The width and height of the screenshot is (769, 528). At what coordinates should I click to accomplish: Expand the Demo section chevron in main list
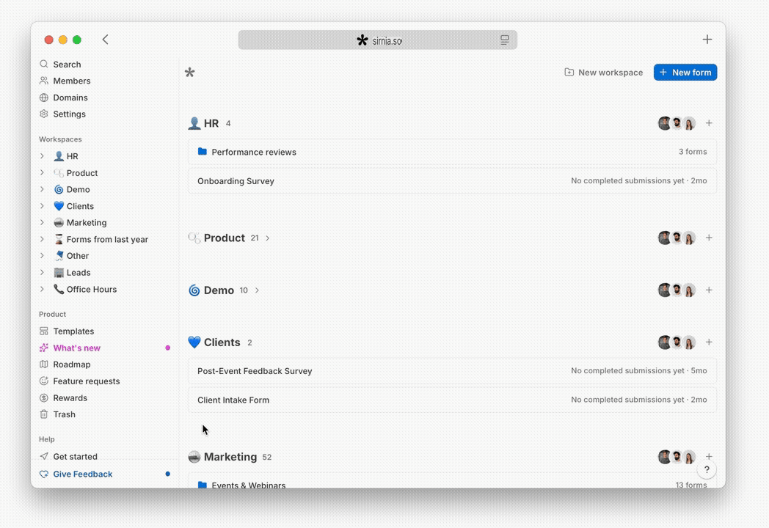pos(257,290)
